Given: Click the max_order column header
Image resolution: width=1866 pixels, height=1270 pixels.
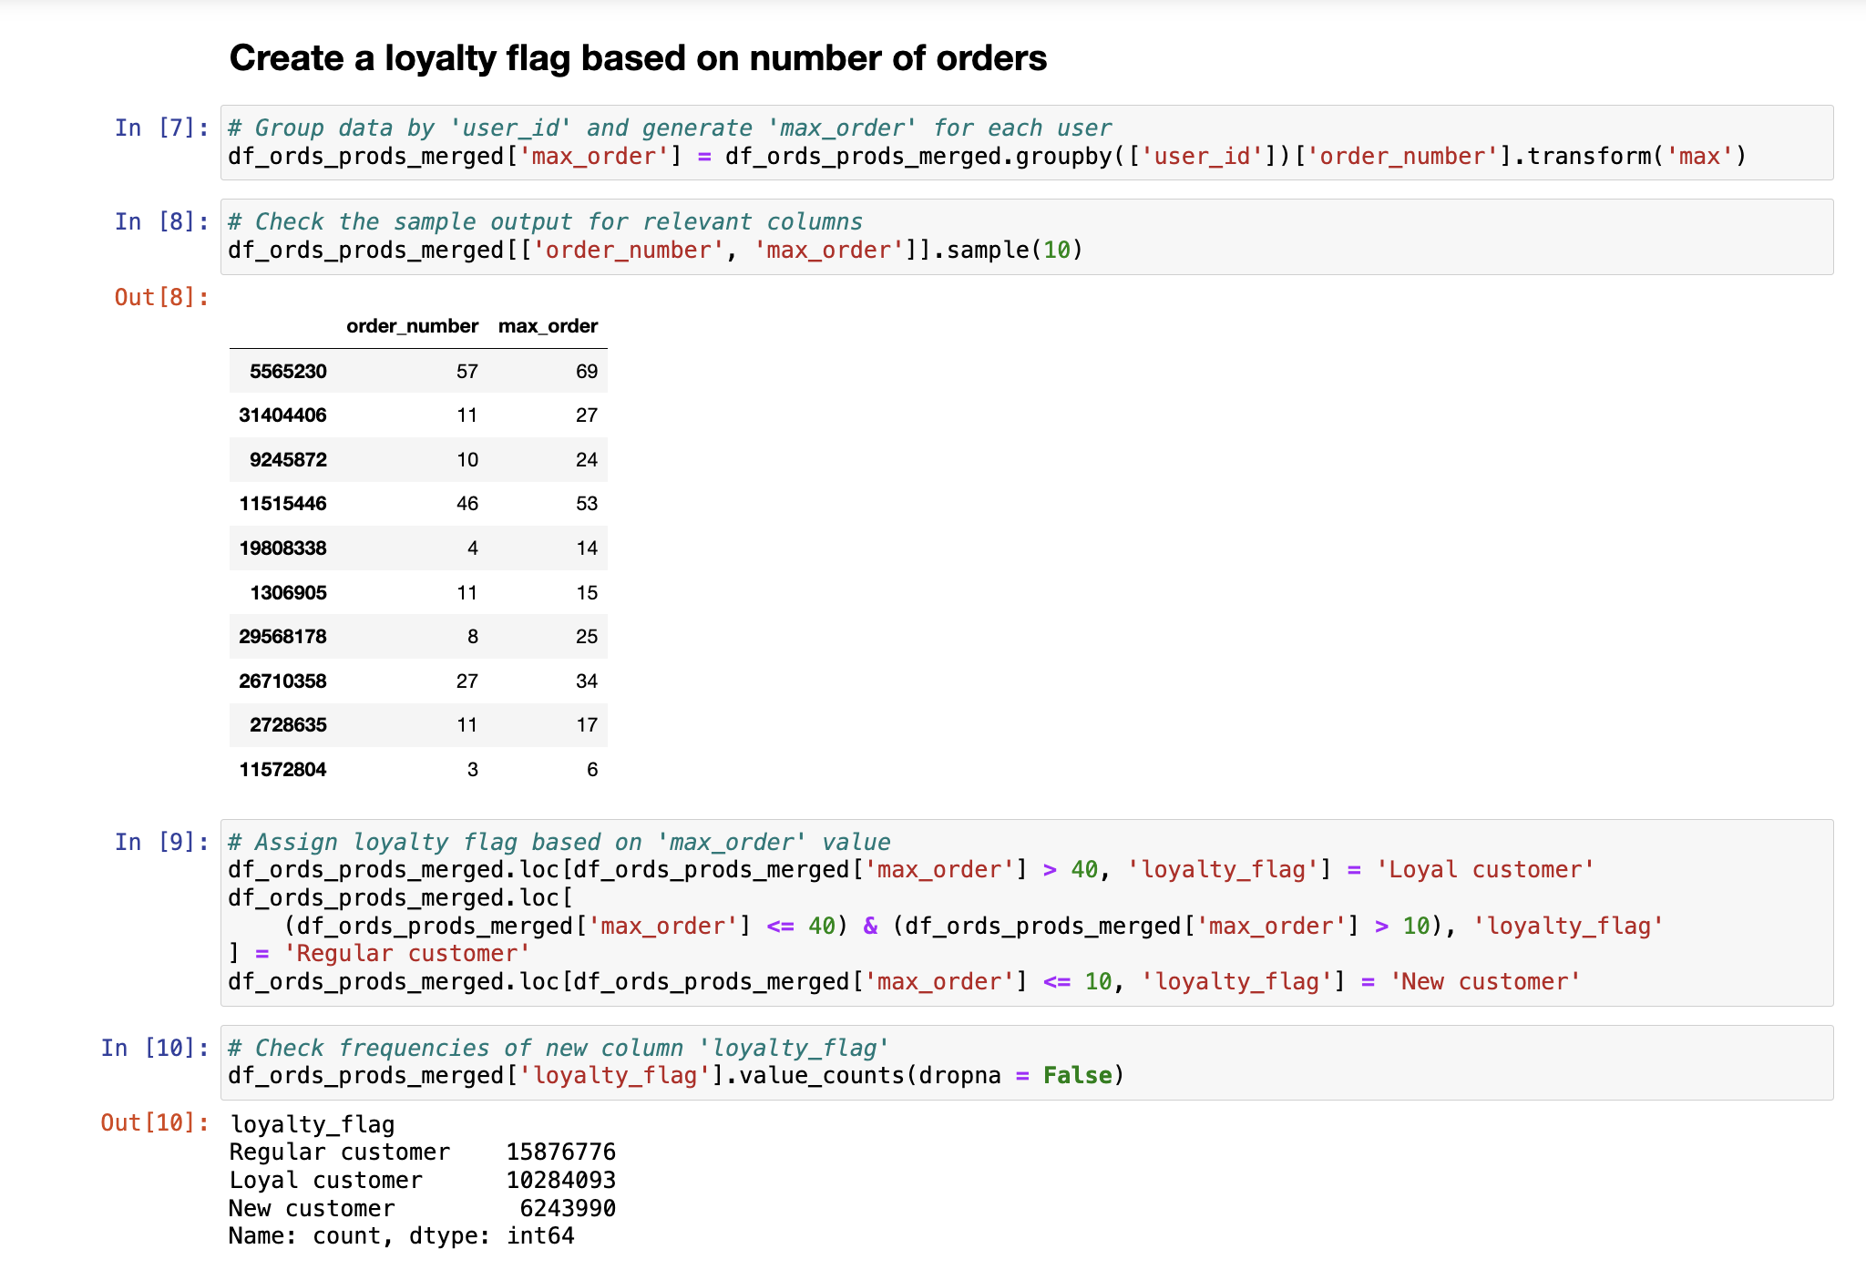Looking at the screenshot, I should 548,326.
